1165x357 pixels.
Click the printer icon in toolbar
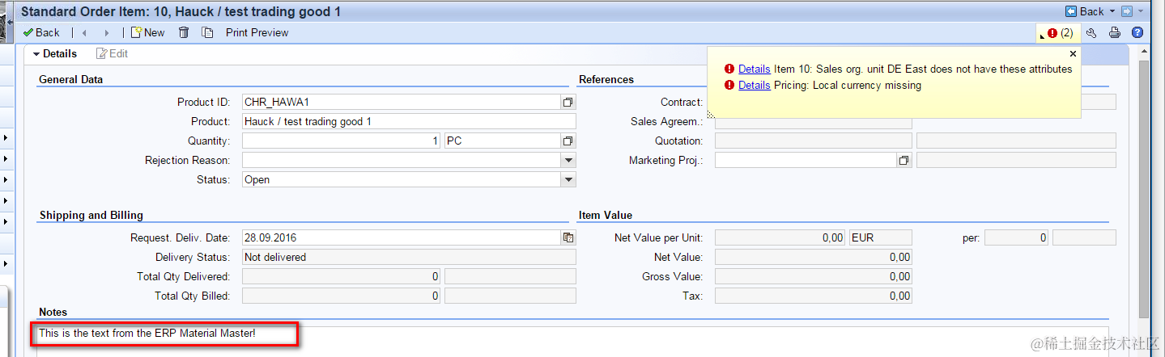pos(1115,33)
